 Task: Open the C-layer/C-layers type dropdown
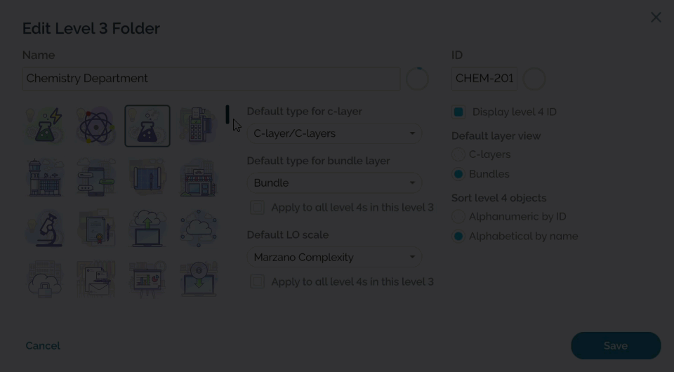(x=334, y=133)
